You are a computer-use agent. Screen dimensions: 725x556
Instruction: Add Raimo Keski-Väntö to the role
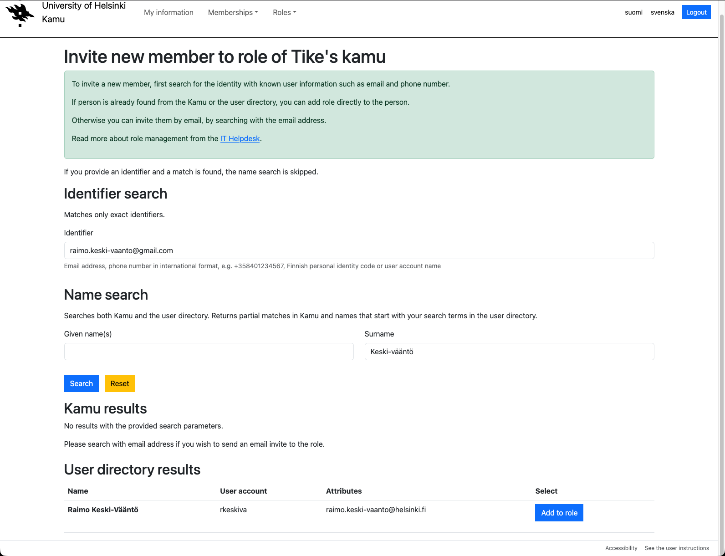559,513
